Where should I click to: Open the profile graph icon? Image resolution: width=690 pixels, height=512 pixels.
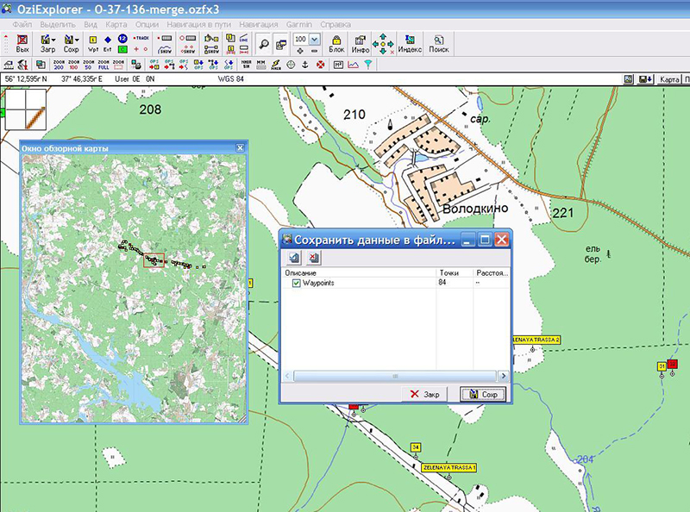point(353,65)
